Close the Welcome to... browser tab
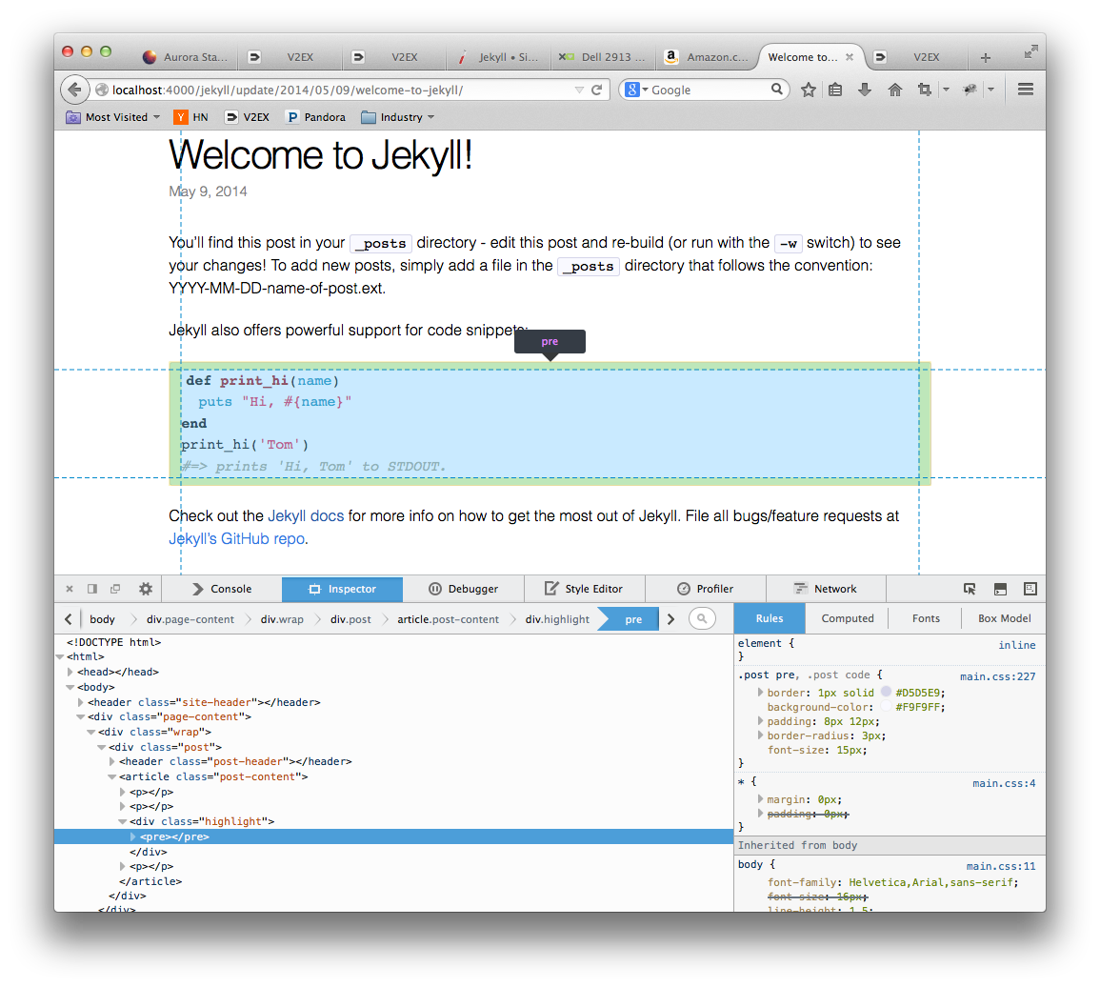This screenshot has width=1100, height=987. pyautogui.click(x=850, y=57)
